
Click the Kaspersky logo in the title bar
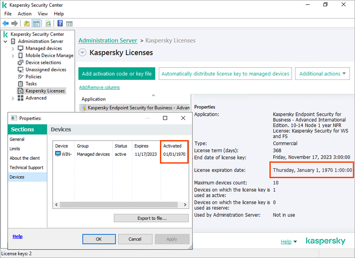(x=5, y=5)
